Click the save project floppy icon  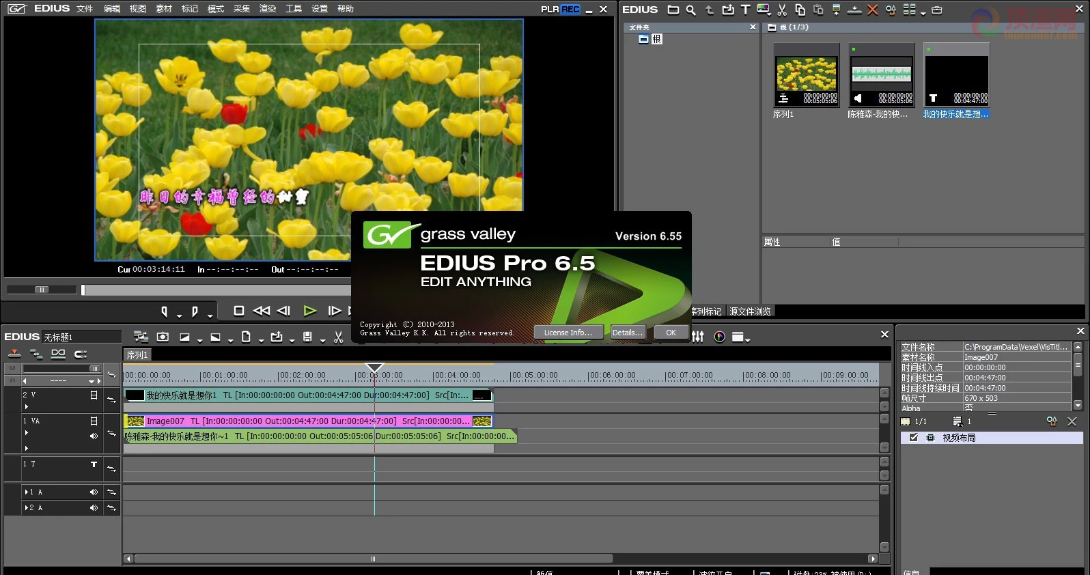coord(307,337)
